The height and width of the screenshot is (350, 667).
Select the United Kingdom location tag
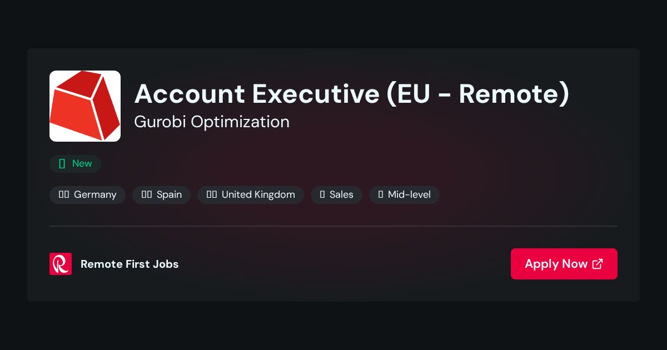251,194
